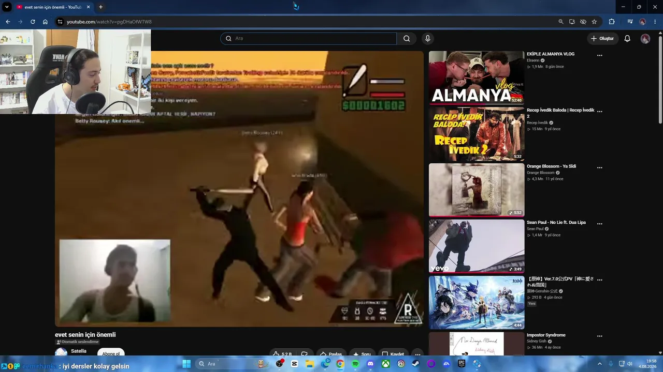Open options for Impostor Syndrome video
Viewport: 663px width, 372px height.
click(x=600, y=336)
